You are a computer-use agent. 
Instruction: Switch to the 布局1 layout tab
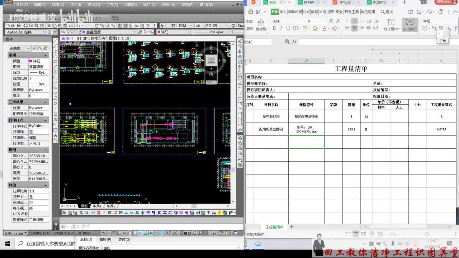[x=97, y=206]
